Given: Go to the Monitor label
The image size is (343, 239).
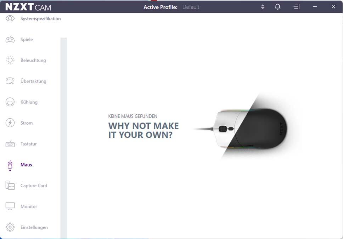Looking at the screenshot, I should pyautogui.click(x=29, y=206).
